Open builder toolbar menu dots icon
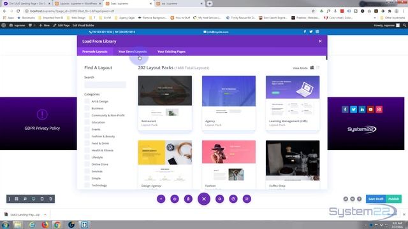This screenshot has height=229, width=408. coord(9,199)
